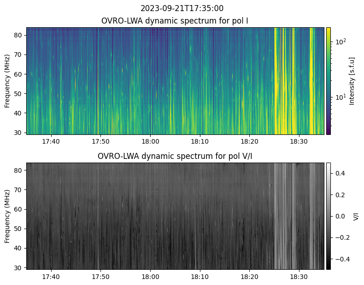Click the 2023-09-21T17:35:00 figure title
This screenshot has height=285, width=364.
tap(182, 8)
